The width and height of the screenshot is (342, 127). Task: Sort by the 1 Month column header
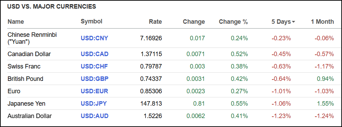[322, 22]
